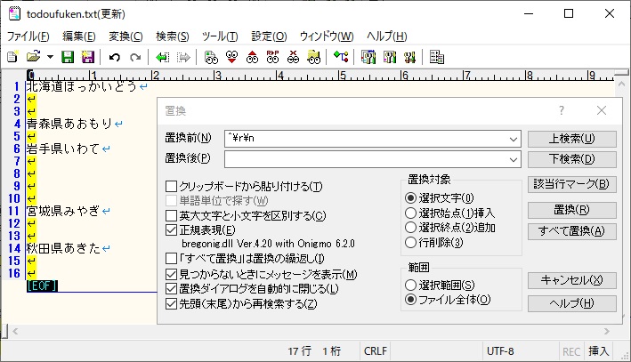Screen dimensions: 631x362
Task: Click the gray forward jump arrow icon
Action: (x=183, y=57)
